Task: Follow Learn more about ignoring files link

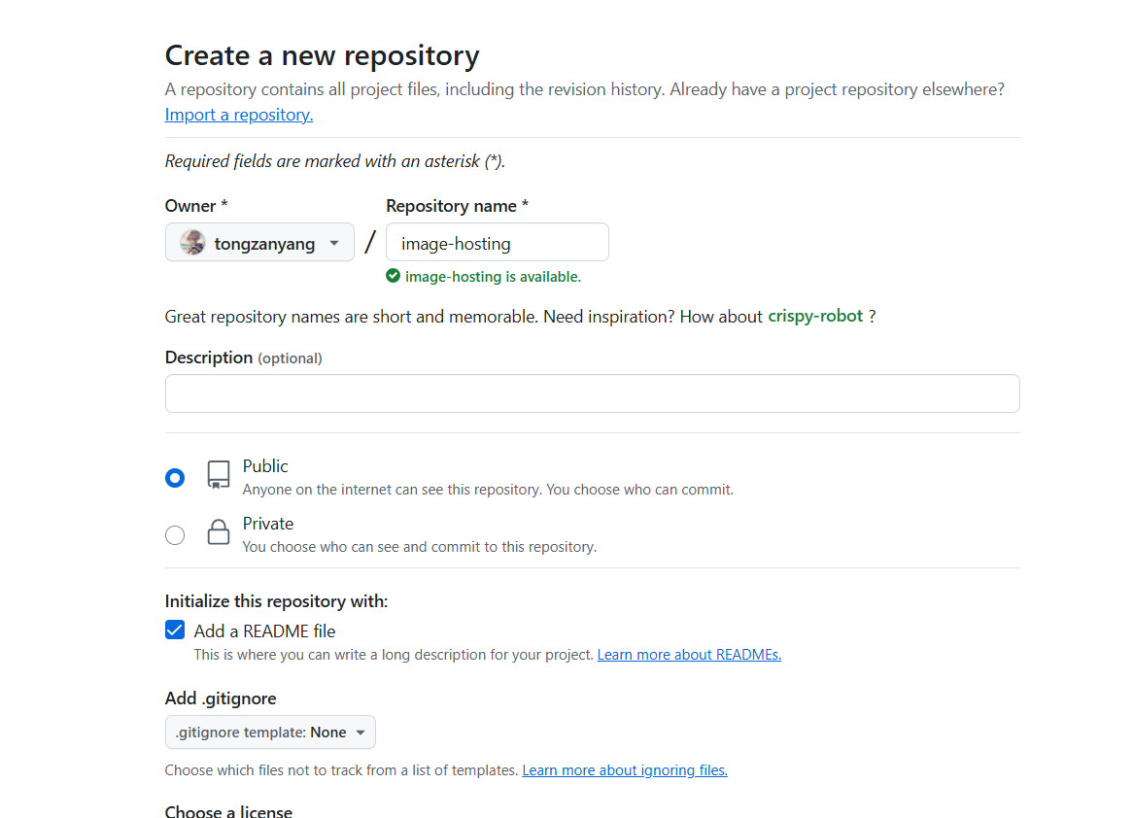Action: pyautogui.click(x=625, y=770)
